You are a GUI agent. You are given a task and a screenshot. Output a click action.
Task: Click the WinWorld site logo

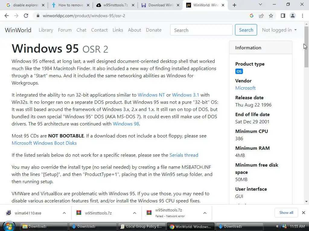(18, 30)
